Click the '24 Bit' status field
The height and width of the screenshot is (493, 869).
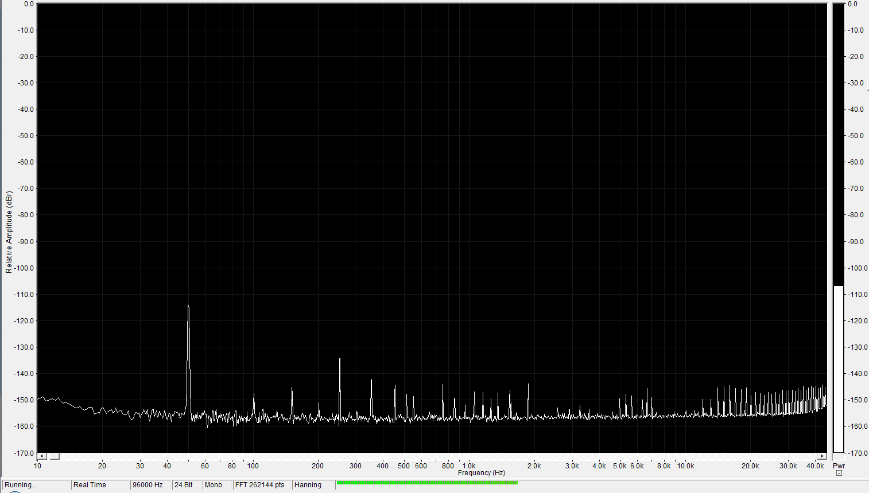click(x=187, y=485)
